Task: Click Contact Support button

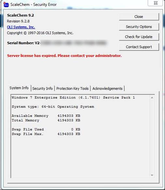Action: pyautogui.click(x=139, y=47)
